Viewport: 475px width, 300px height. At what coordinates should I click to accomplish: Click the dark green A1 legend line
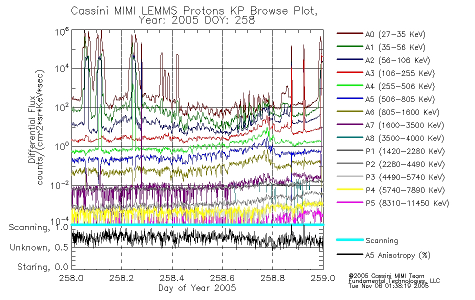tap(350, 46)
